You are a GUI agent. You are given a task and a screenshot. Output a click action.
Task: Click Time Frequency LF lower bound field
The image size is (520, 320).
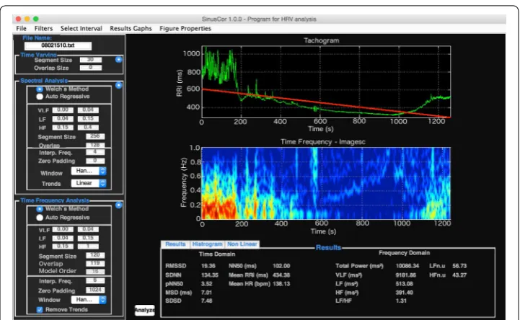pyautogui.click(x=63, y=238)
